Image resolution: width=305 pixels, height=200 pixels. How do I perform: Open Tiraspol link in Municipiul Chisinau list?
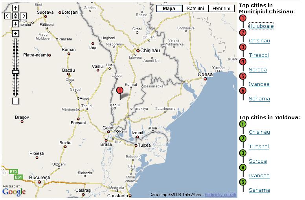259,55
